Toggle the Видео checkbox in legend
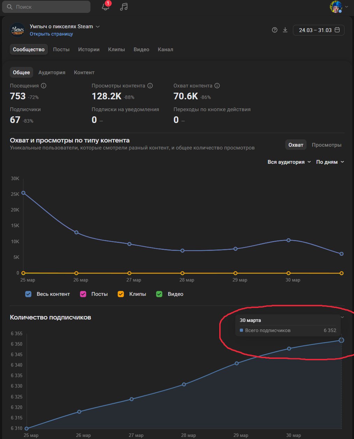This screenshot has height=439, width=354. 159,294
